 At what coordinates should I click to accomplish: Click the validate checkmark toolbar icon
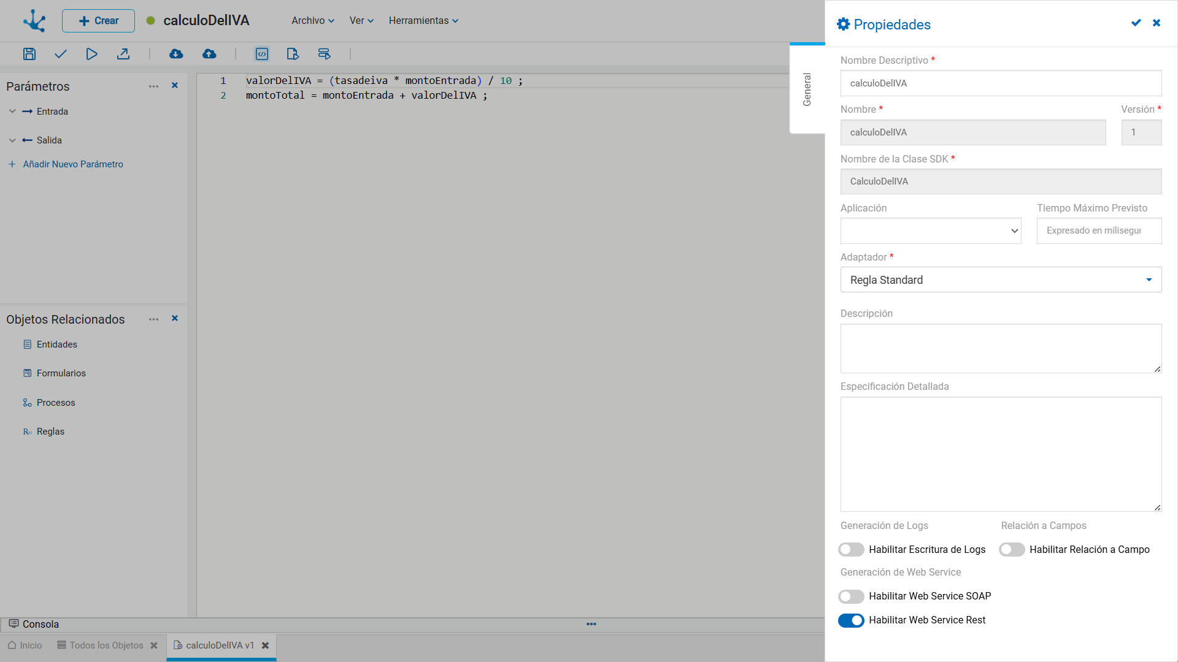60,54
